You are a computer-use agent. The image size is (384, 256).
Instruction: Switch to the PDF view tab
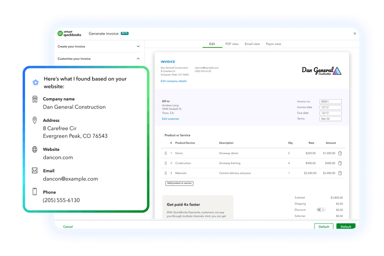232,44
